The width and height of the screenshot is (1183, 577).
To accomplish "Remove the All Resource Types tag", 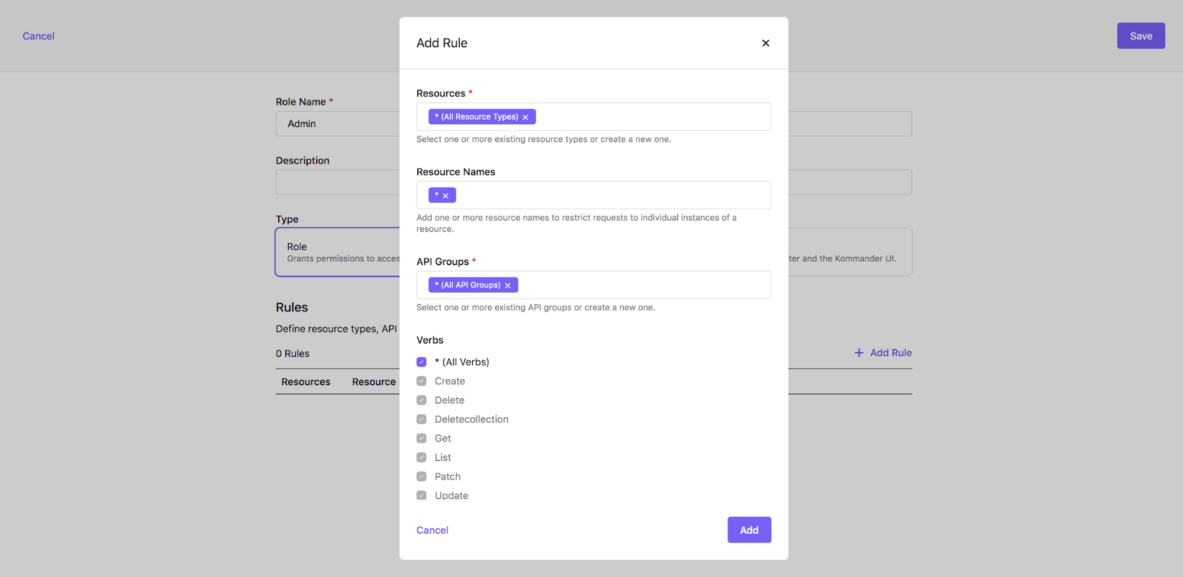I will point(526,117).
